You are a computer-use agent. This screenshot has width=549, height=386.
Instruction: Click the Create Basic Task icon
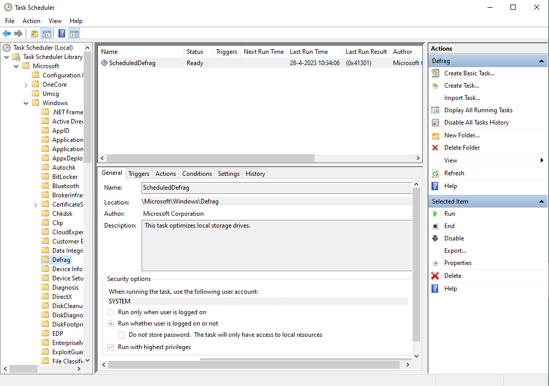coord(435,73)
